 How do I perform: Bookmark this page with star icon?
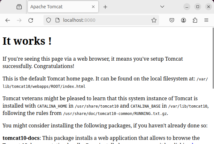[154, 20]
